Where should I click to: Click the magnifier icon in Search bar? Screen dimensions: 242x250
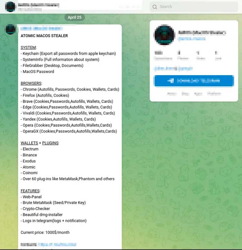point(154,7)
